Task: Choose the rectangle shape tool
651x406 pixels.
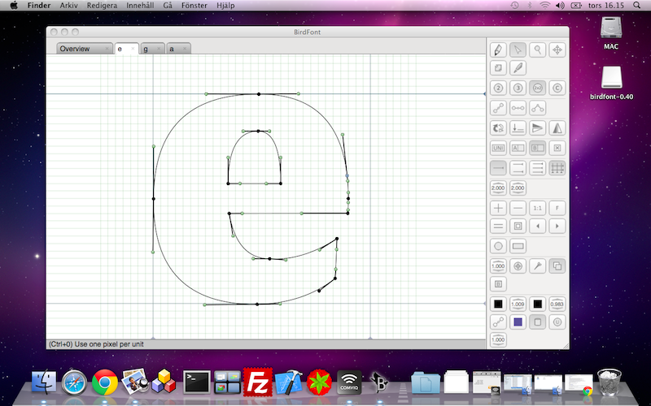Action: [x=518, y=245]
